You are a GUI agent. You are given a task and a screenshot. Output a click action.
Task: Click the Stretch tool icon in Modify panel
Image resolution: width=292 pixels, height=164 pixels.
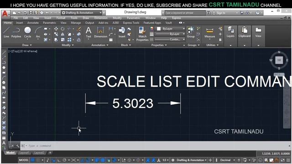[x=56, y=40]
